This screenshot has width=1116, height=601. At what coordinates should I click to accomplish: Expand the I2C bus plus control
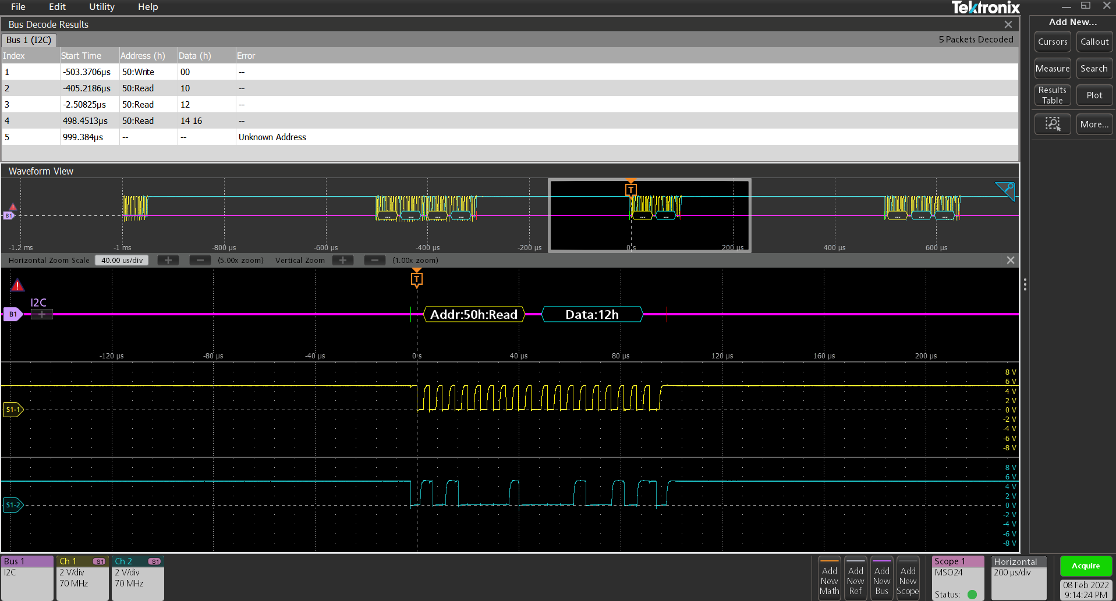41,314
